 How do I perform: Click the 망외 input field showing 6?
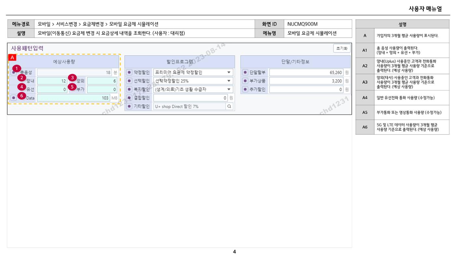[102, 81]
